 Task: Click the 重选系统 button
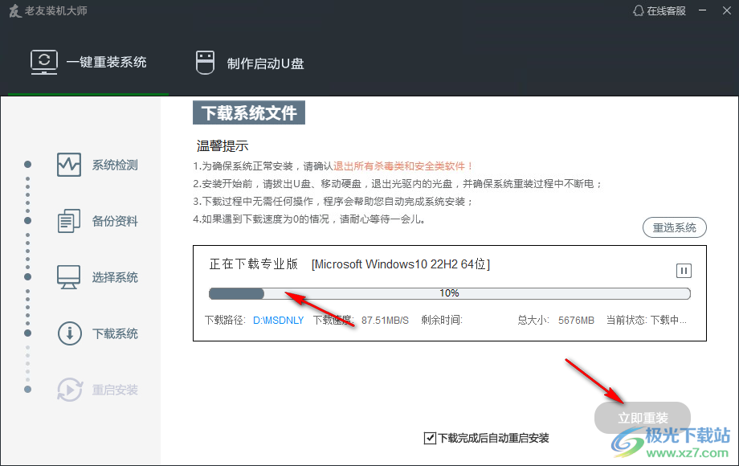coord(675,227)
